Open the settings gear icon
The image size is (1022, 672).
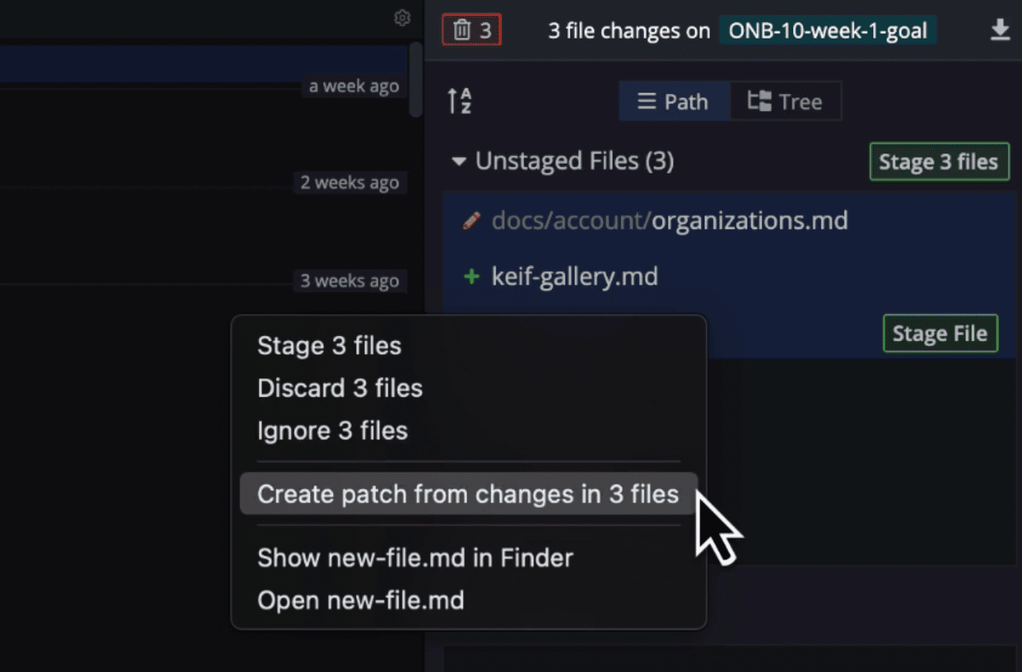coord(402,17)
